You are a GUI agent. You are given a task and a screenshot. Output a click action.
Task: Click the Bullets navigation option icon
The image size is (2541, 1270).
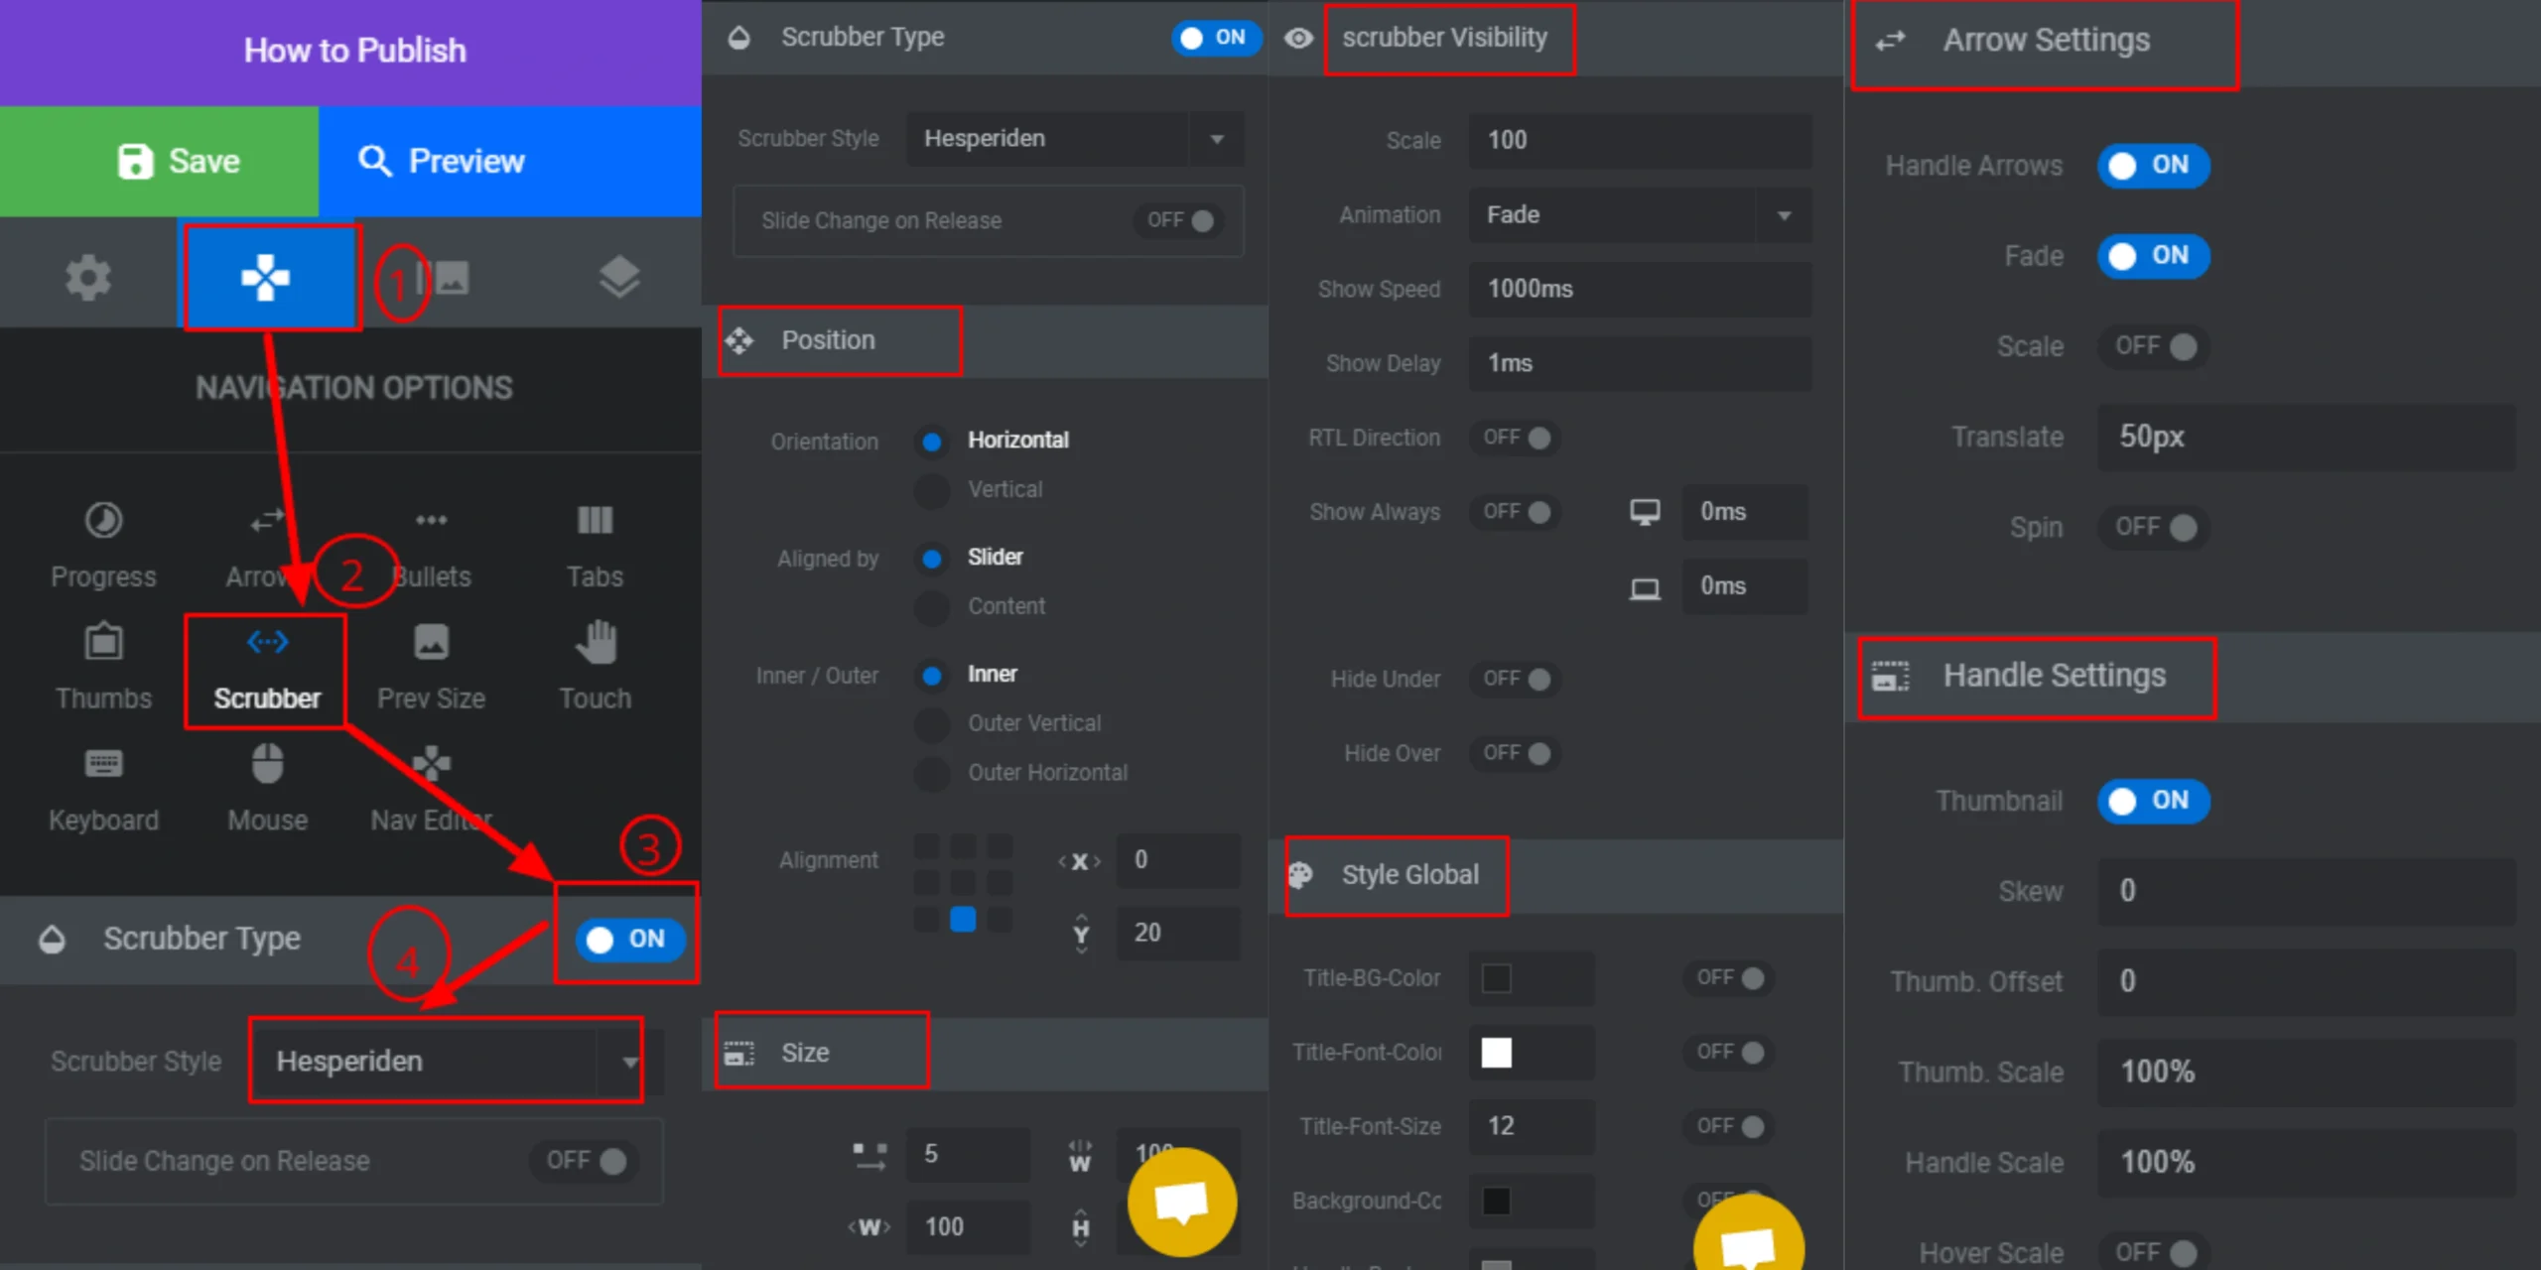[431, 520]
